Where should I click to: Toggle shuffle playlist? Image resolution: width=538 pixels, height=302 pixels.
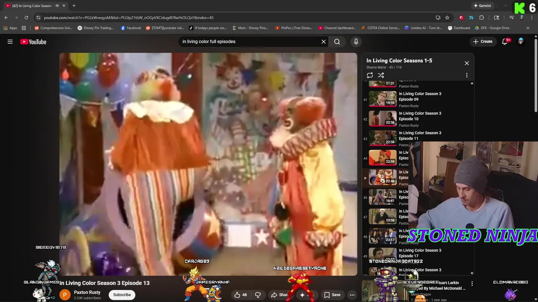(381, 75)
